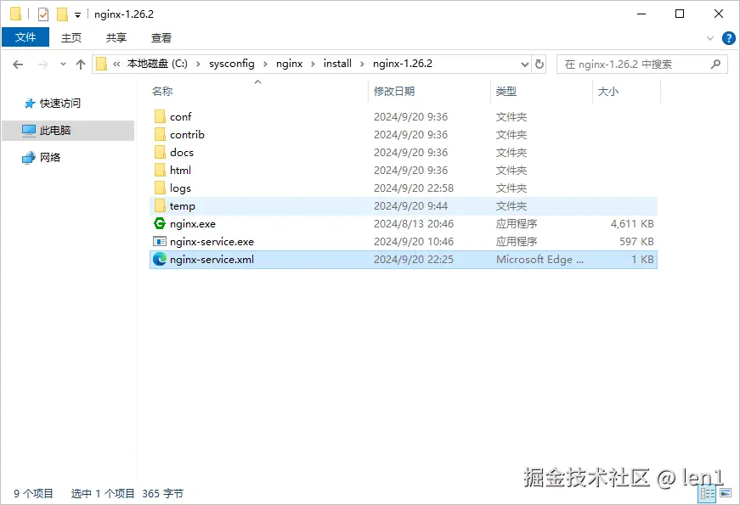Click 2024/9/20 9:44 date of temp

coord(410,206)
